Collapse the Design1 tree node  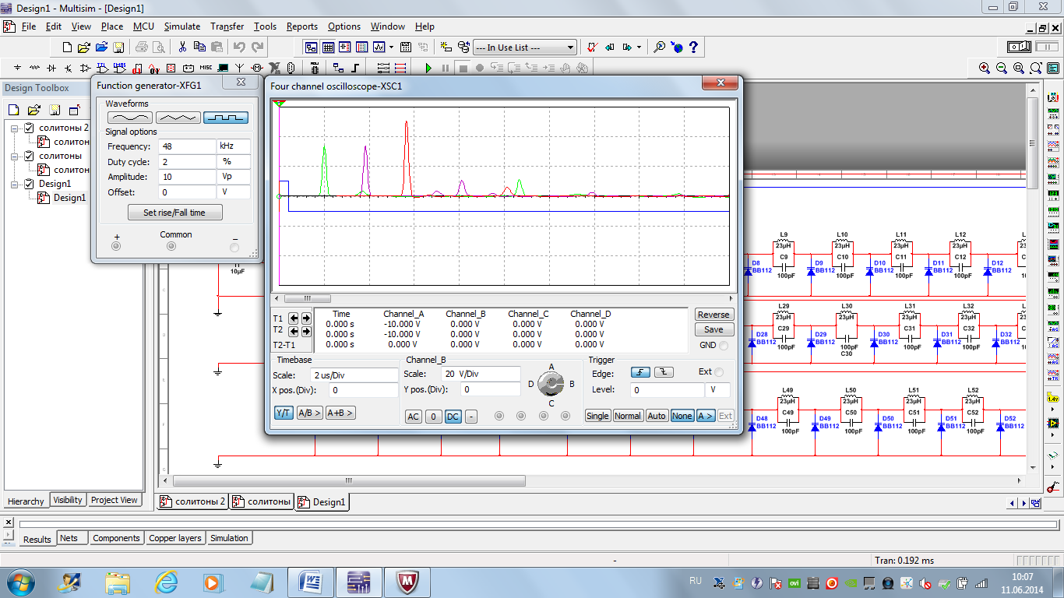16,184
